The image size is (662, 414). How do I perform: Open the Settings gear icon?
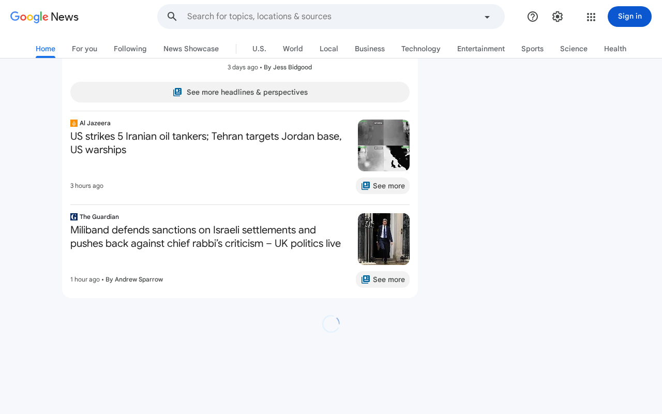(x=558, y=17)
